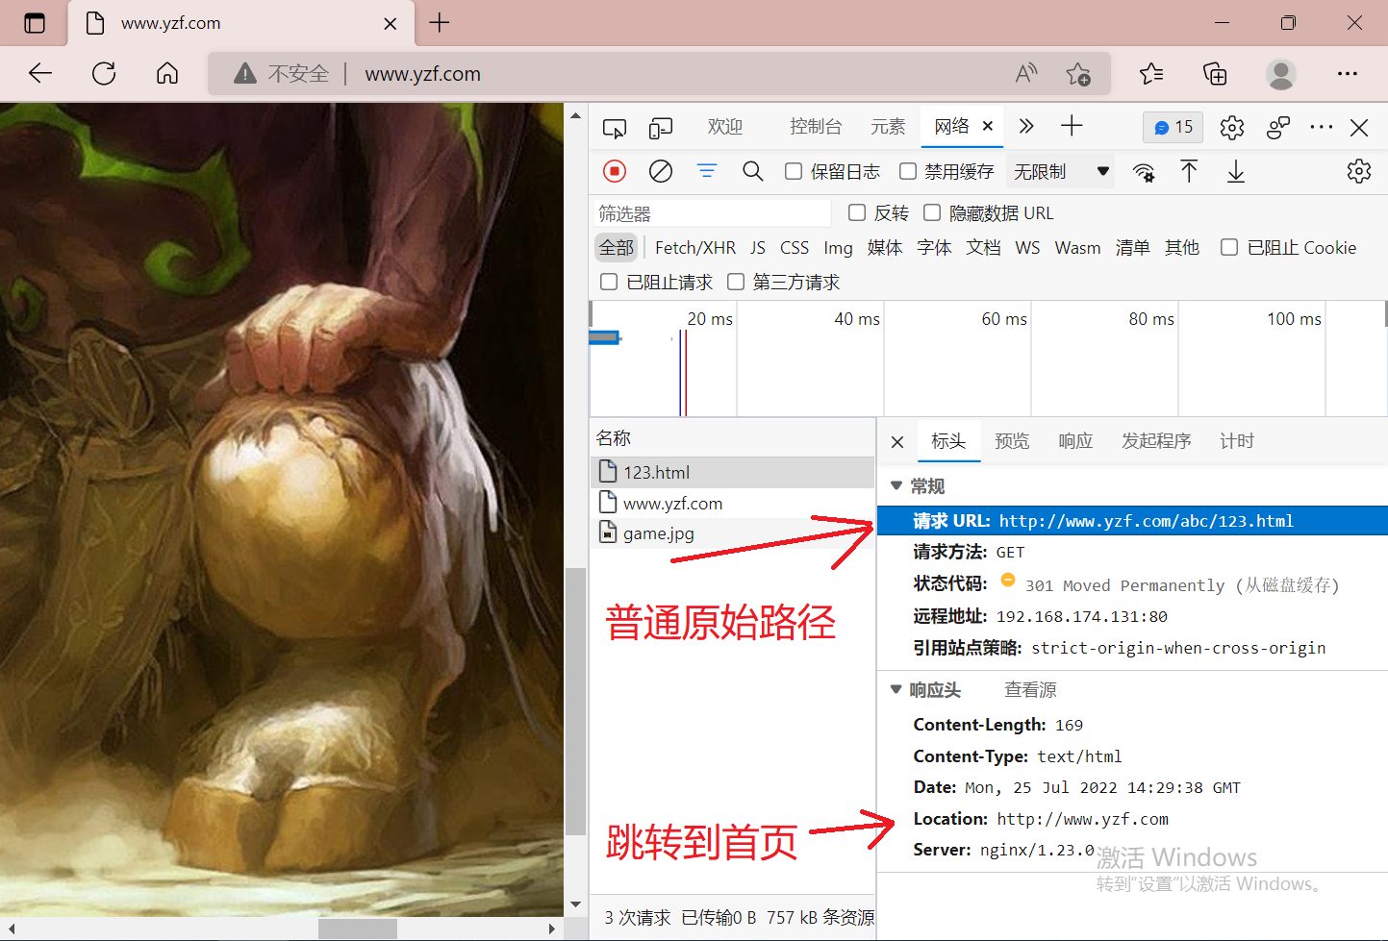Open the 无限制 throttling dropdown
The height and width of the screenshot is (941, 1388).
[1056, 171]
